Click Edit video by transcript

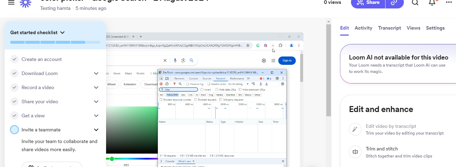[x=391, y=126]
